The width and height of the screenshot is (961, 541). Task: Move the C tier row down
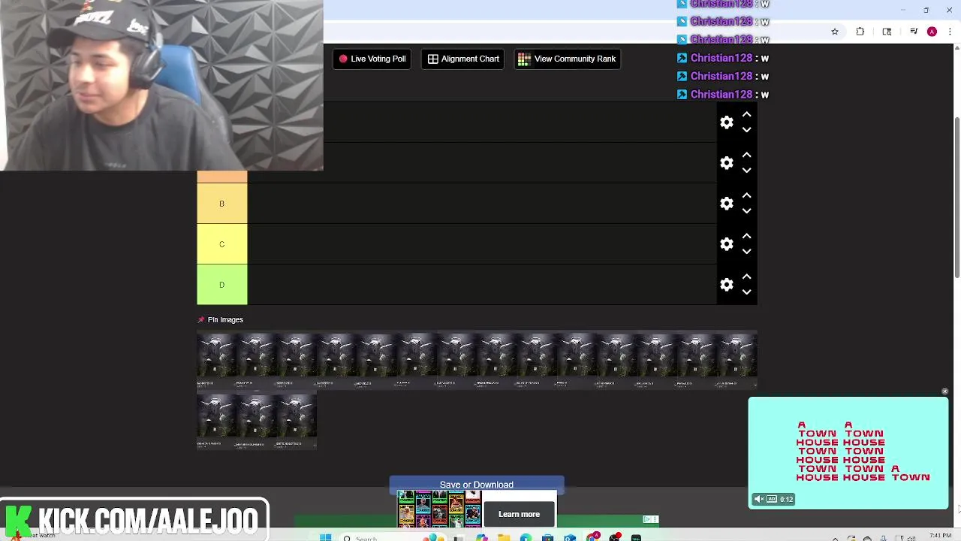coord(746,252)
